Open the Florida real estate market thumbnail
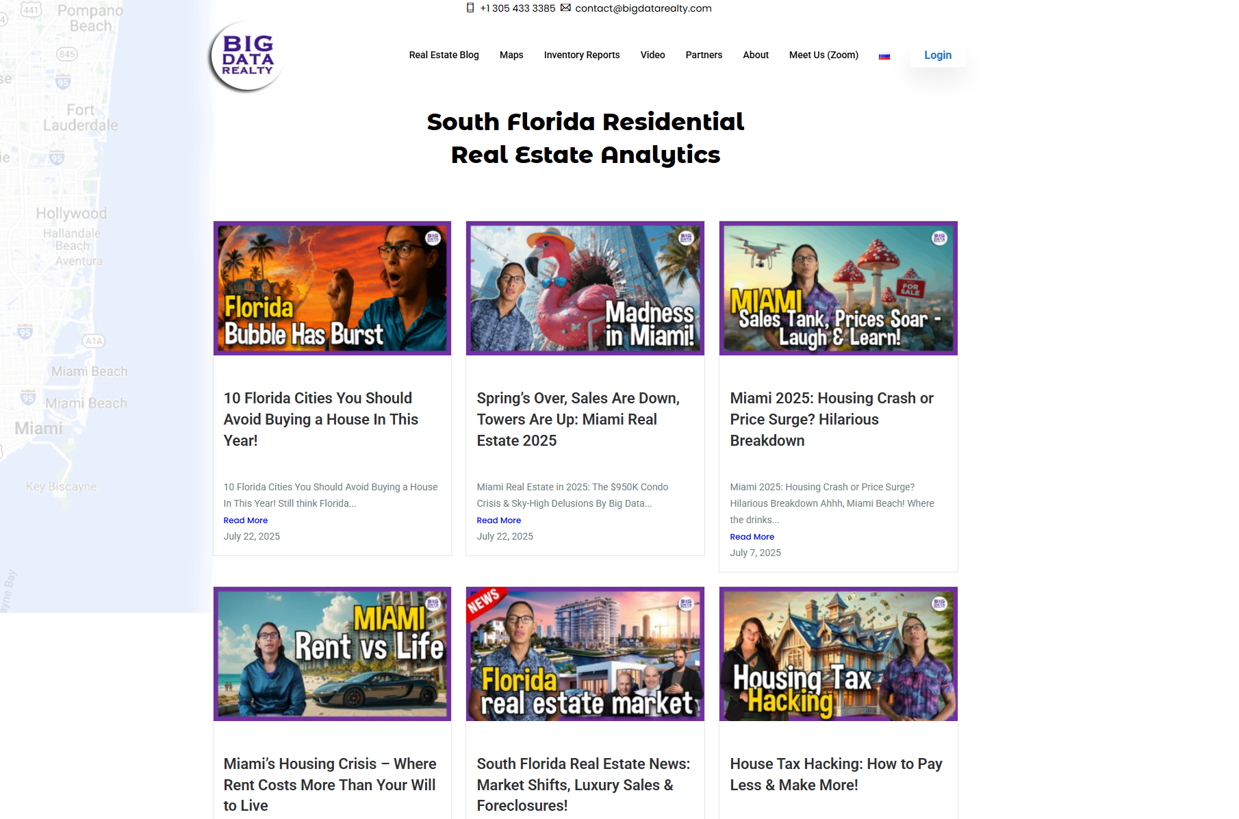 click(585, 654)
